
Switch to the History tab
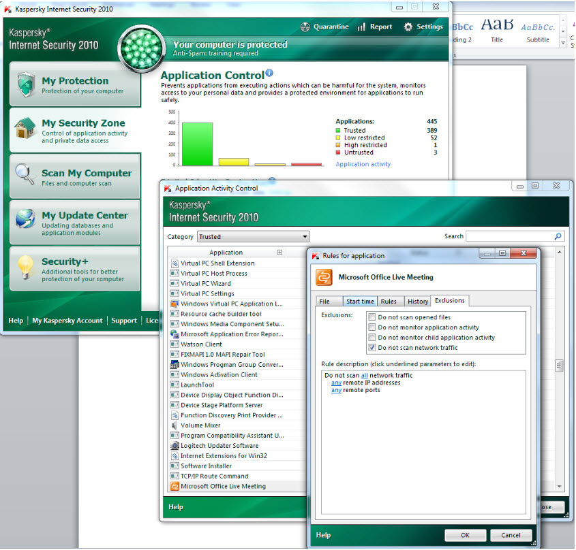[418, 302]
